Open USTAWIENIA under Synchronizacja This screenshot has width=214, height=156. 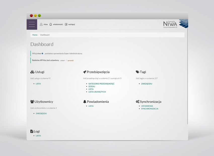coord(147,106)
